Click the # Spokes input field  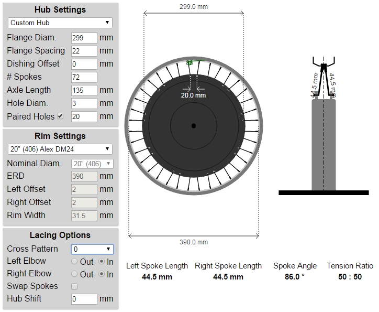(84, 77)
